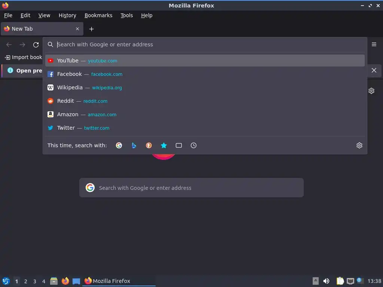Open the update notifier tray icon
Viewport: 383px width, 287px height.
(x=360, y=281)
